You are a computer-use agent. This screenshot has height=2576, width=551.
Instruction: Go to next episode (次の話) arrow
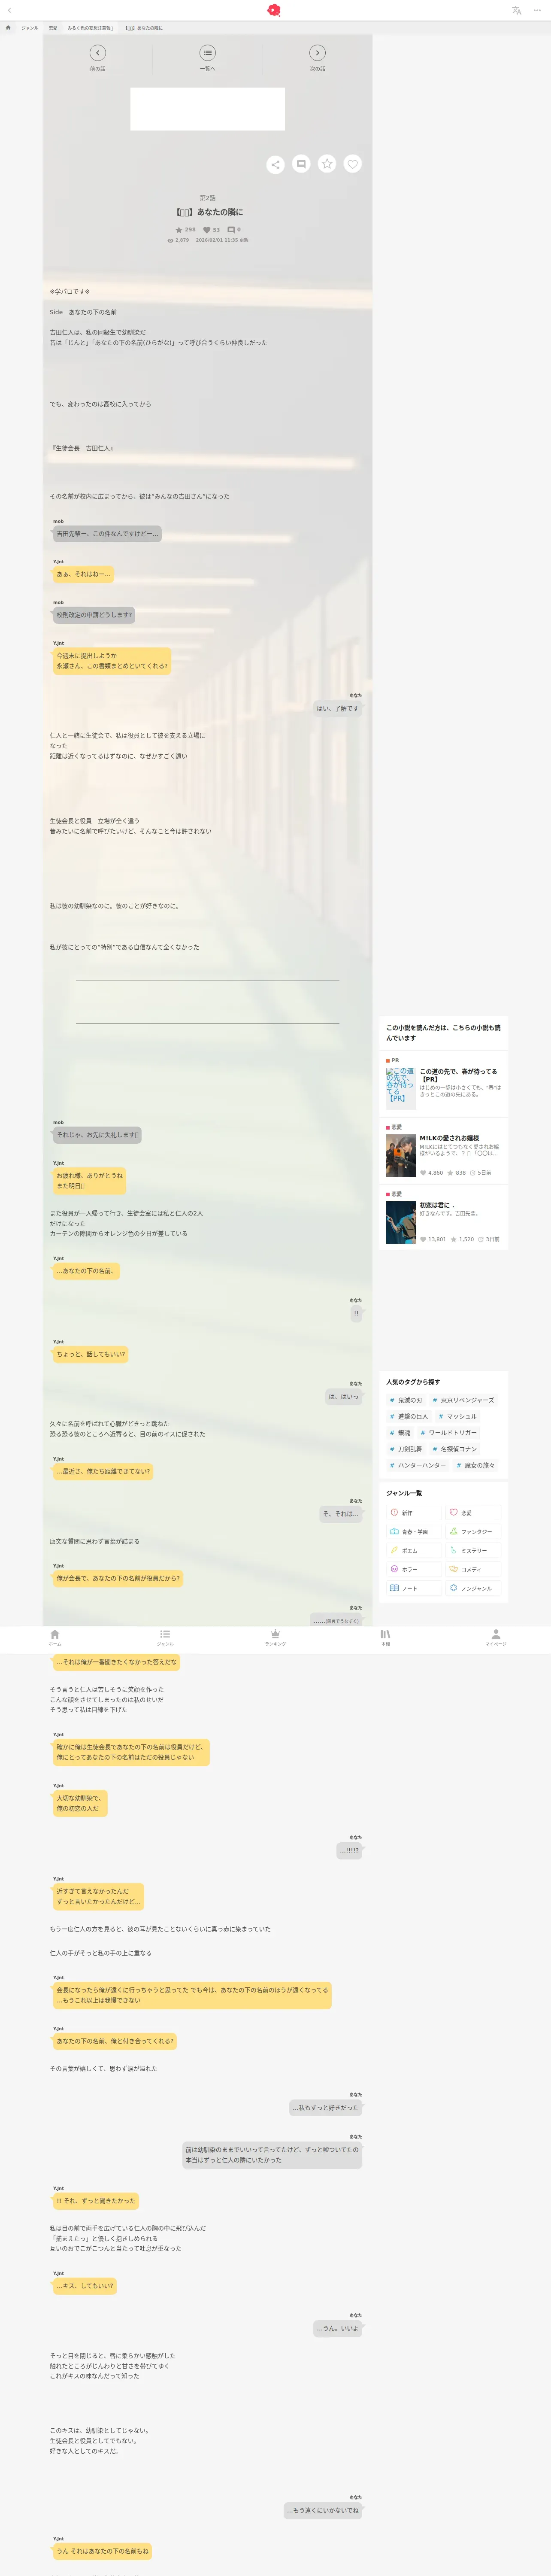pos(317,53)
